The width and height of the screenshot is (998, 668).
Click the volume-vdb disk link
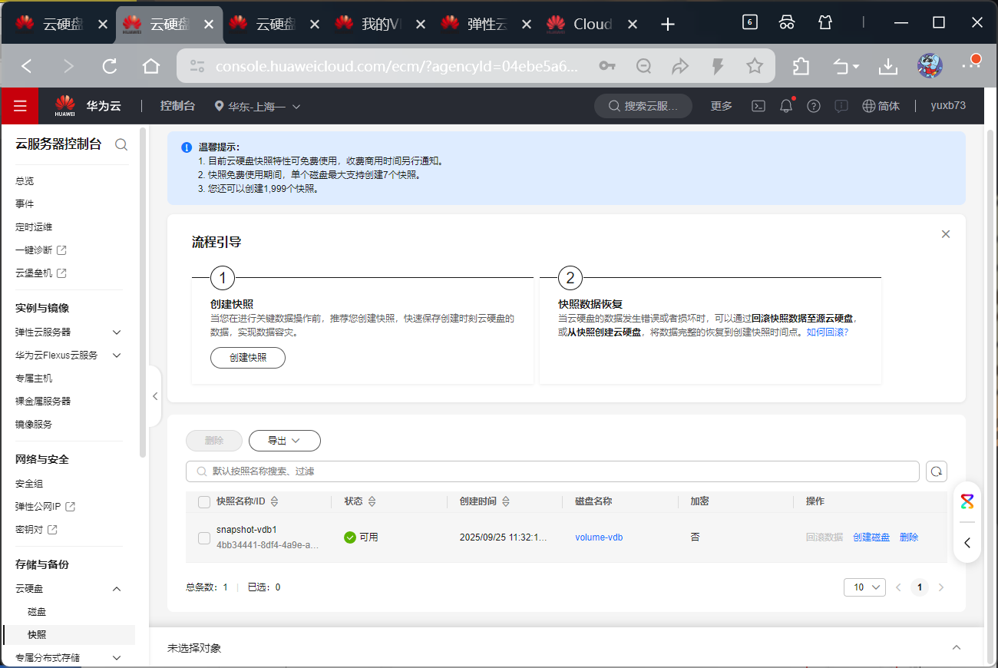[599, 537]
